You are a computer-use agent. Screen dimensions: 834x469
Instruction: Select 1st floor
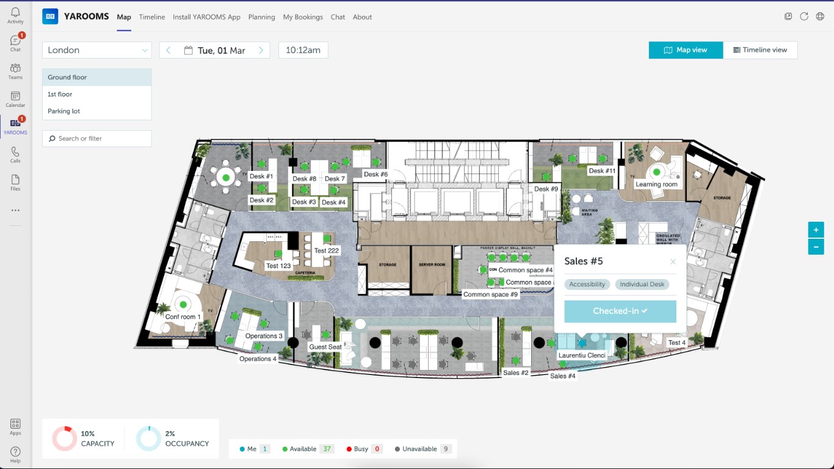pos(97,94)
